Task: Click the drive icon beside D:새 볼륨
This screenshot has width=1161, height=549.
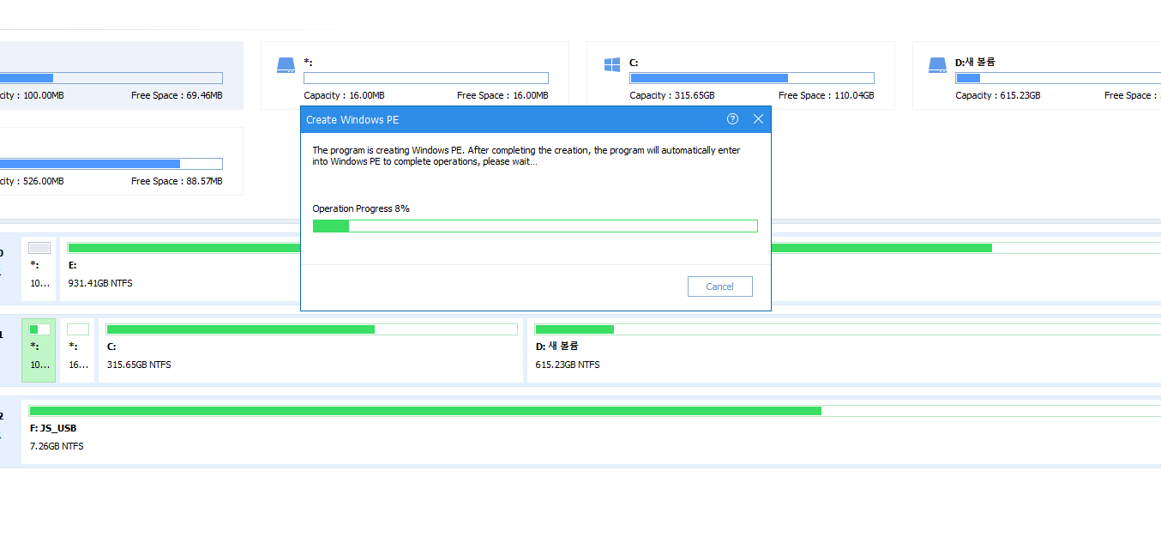Action: pos(937,64)
